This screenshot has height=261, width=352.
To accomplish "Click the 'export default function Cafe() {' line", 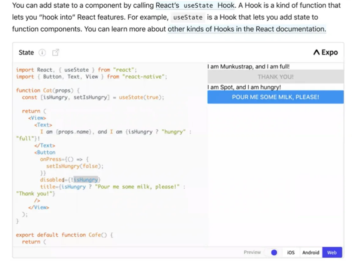I will pos(64,235).
